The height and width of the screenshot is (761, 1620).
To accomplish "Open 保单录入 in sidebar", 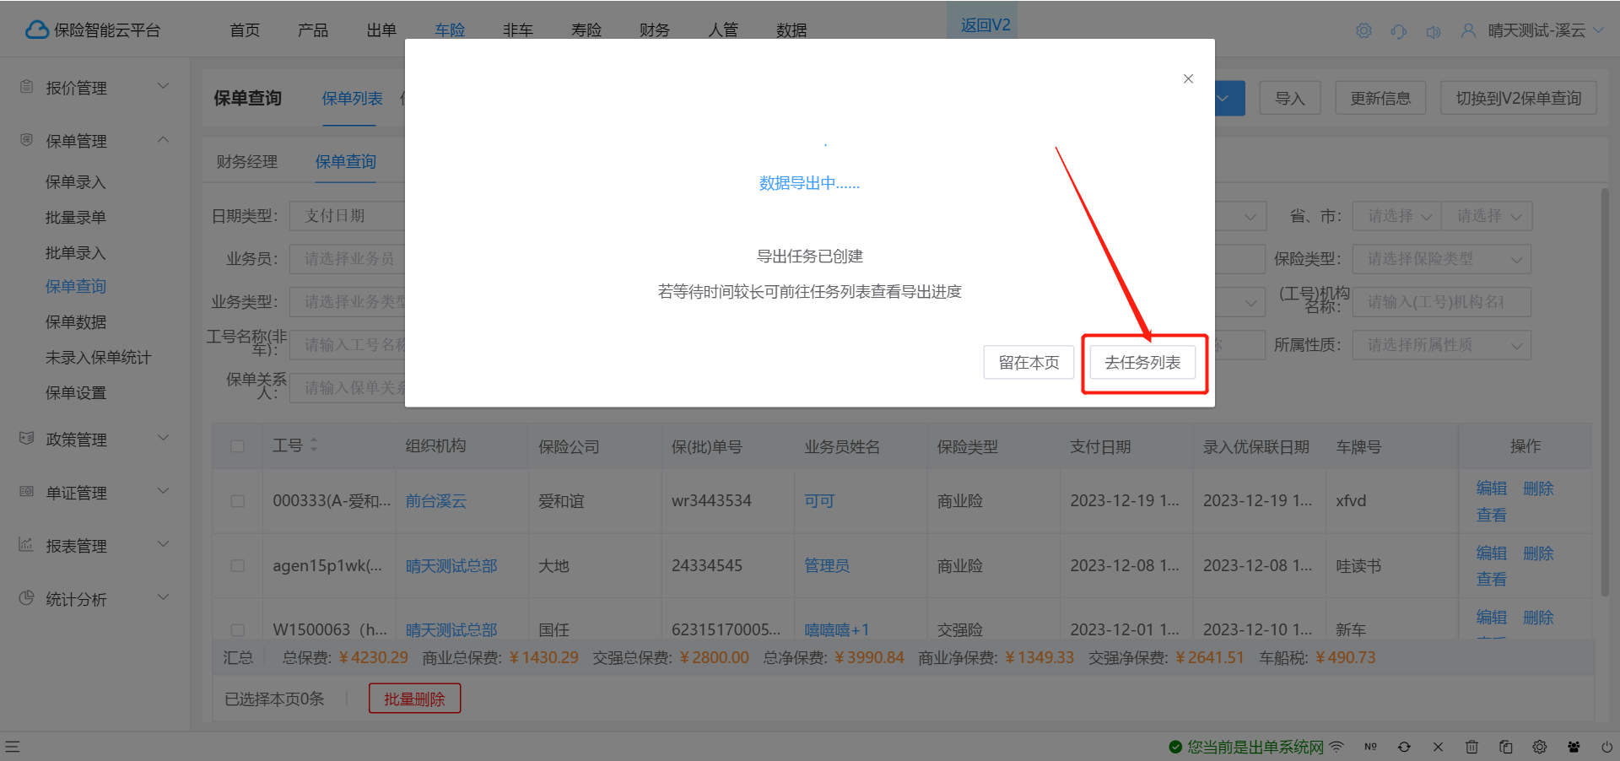I will pyautogui.click(x=76, y=182).
